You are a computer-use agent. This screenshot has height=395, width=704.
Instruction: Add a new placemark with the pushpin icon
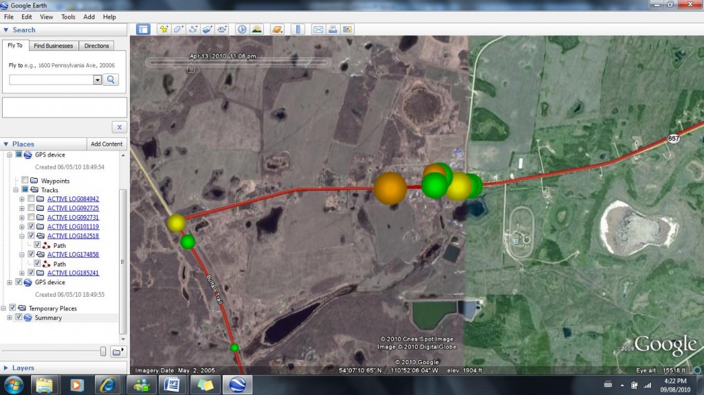tap(164, 30)
